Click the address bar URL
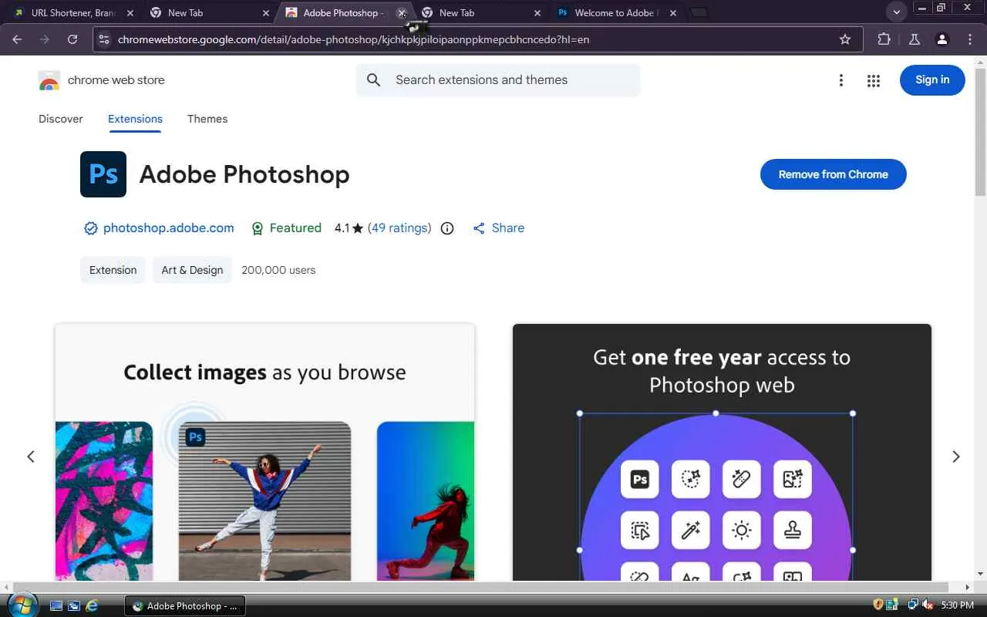The height and width of the screenshot is (617, 987). pos(354,39)
